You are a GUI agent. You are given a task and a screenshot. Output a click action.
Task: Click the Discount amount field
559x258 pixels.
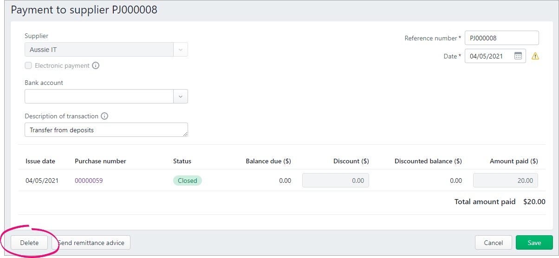336,181
